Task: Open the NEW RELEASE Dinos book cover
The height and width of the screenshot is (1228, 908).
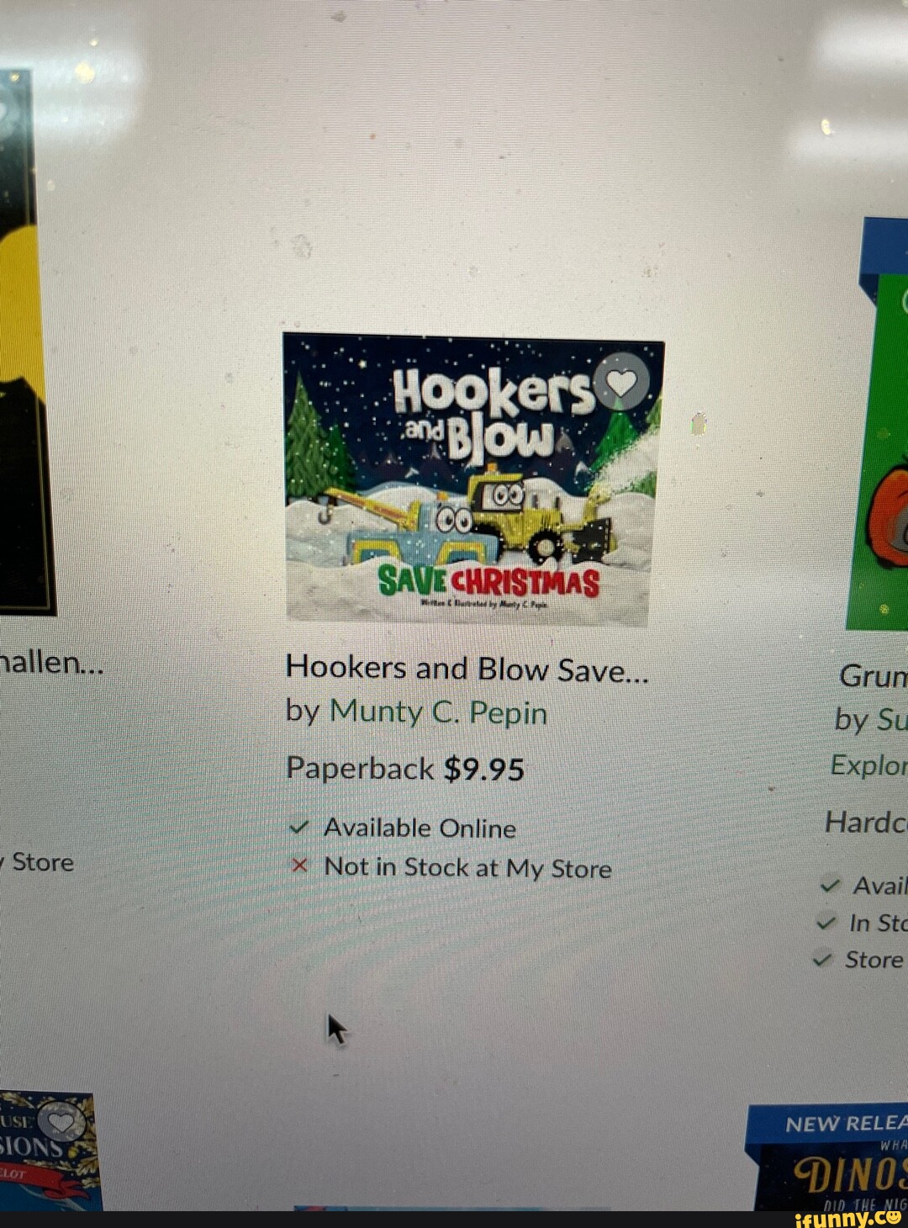Action: [827, 1158]
